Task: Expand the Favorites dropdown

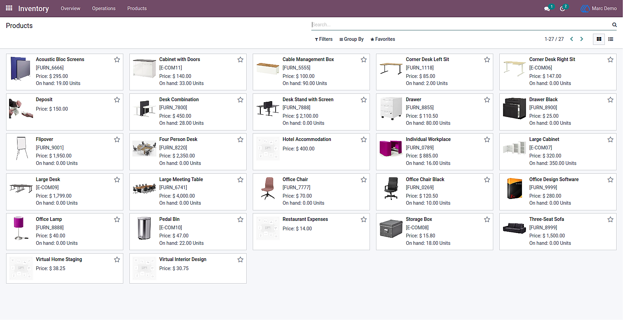Action: pos(382,39)
